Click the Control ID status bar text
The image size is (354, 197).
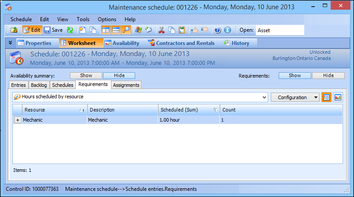32,189
